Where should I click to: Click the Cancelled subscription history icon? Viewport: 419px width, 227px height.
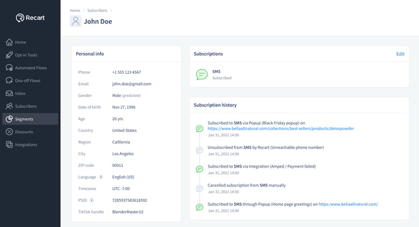[x=199, y=188]
